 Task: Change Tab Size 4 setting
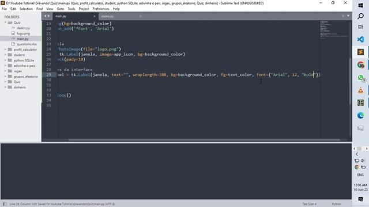pos(309,204)
